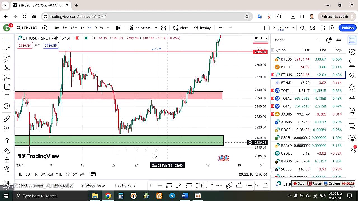This screenshot has width=358, height=201.
Task: Open chart settings gear icon
Action: [313, 28]
